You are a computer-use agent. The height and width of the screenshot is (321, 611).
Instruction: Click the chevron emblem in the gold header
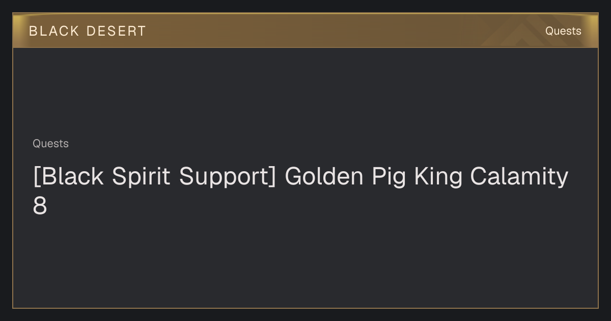514,32
